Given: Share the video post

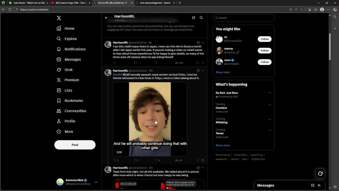Looking at the screenshot, I should [x=203, y=160].
